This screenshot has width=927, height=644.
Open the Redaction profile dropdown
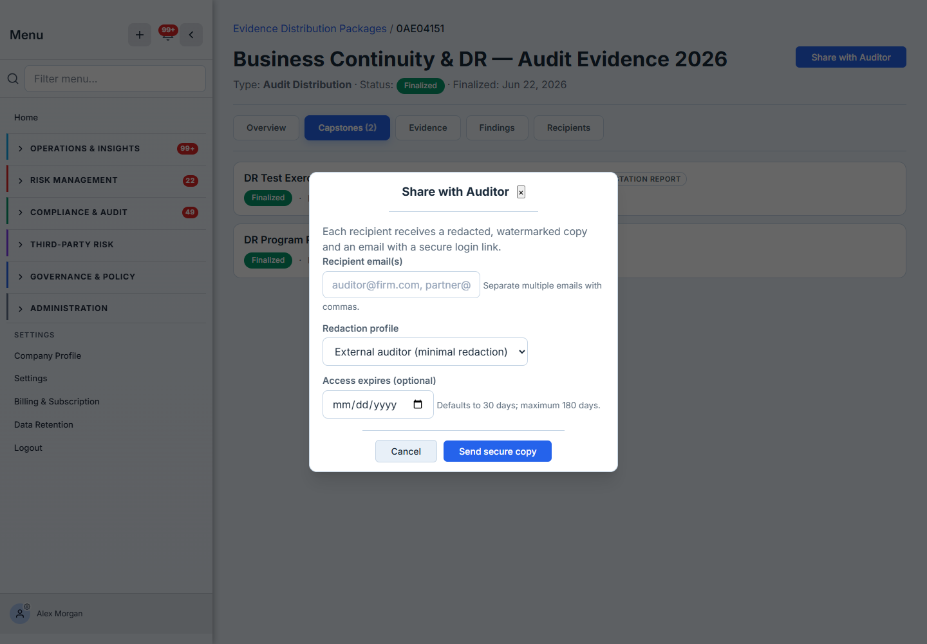tap(425, 352)
